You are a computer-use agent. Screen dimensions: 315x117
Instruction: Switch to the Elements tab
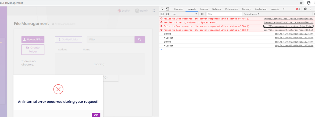pos(179,9)
